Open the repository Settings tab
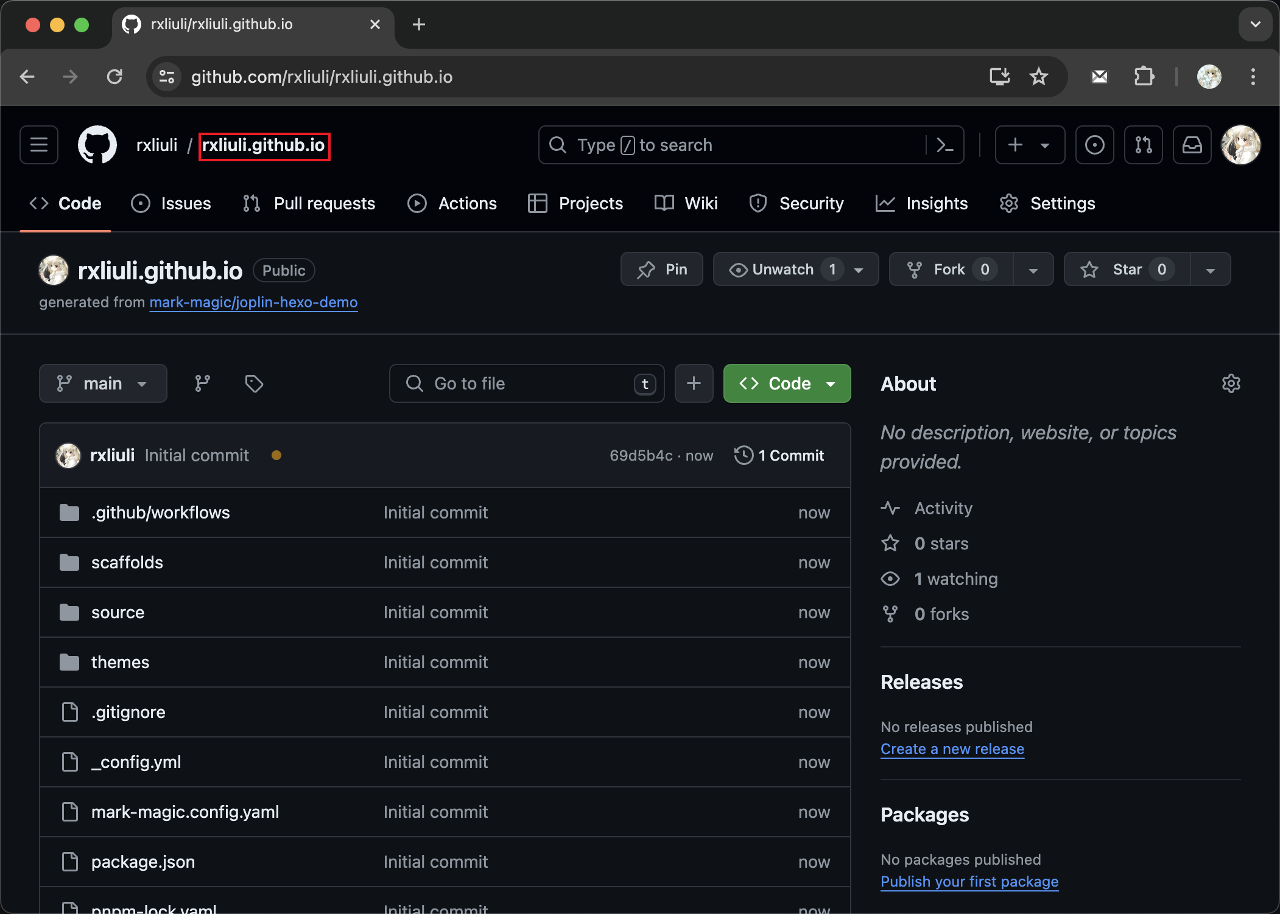The width and height of the screenshot is (1280, 914). 1047,203
